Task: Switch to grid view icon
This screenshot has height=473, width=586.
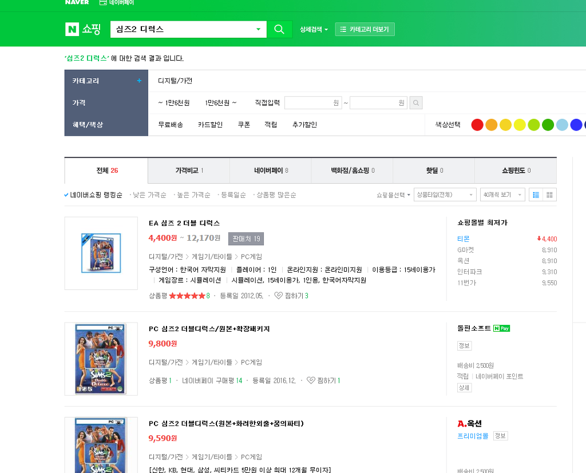Action: click(x=549, y=194)
